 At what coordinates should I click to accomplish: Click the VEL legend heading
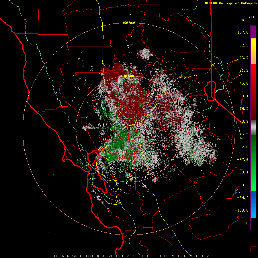coord(252,17)
